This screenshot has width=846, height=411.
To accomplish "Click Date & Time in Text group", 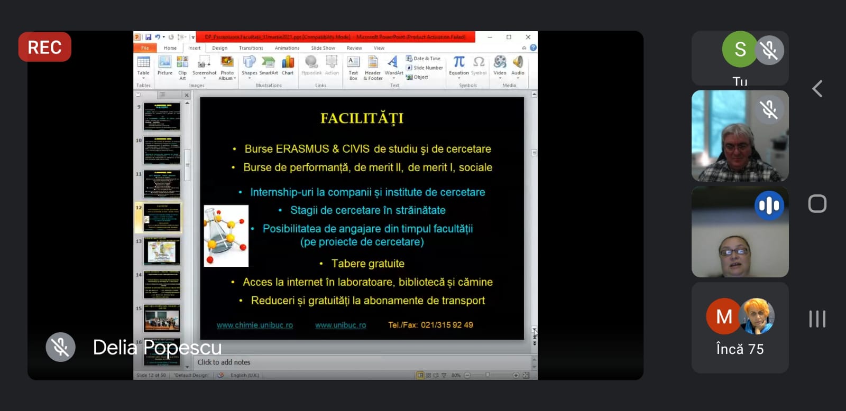I will tap(423, 59).
